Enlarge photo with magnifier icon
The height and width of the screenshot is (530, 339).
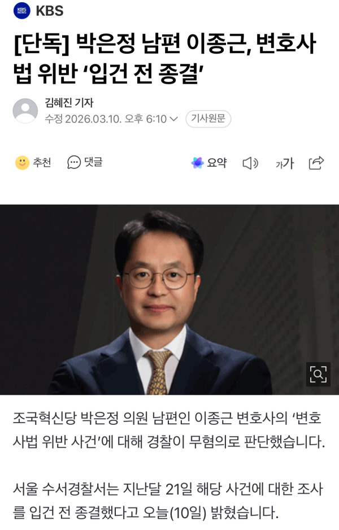pyautogui.click(x=318, y=374)
